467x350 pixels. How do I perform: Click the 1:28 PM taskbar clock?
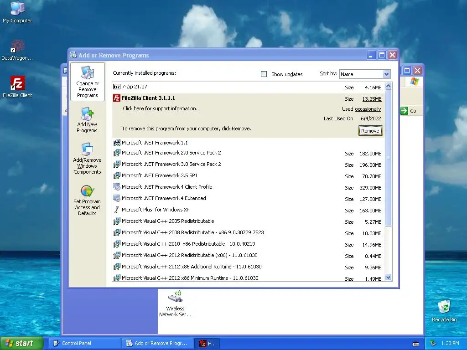pyautogui.click(x=450, y=343)
